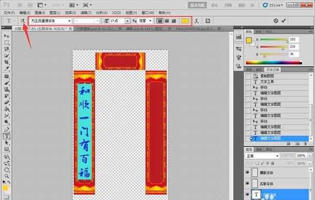
Task: Open the font size dropdown arrow
Action: click(128, 21)
